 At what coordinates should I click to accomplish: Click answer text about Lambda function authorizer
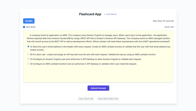pos(83,64)
